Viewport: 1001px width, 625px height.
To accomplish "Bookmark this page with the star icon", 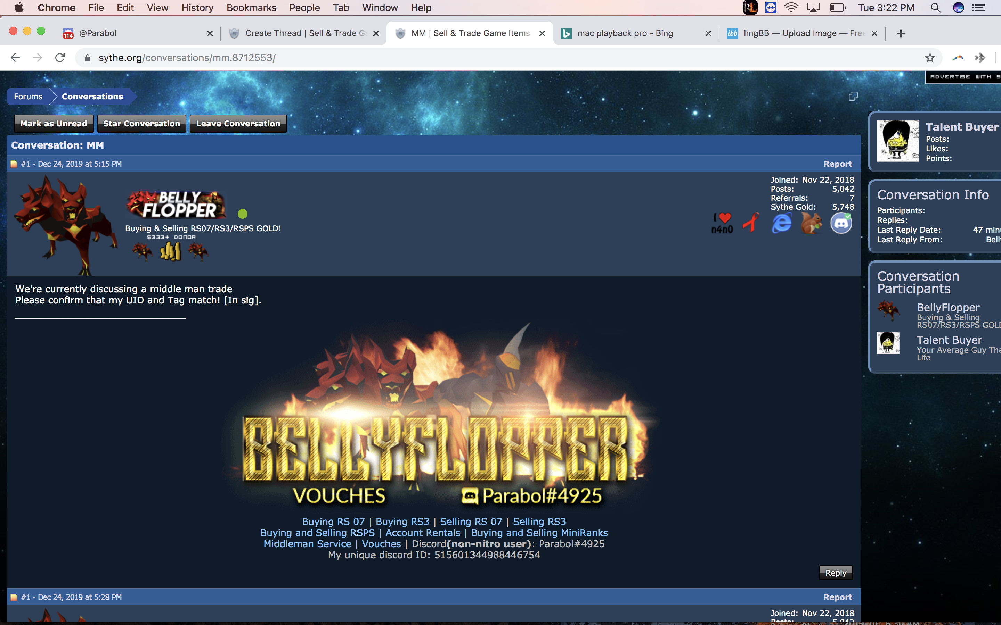I will click(x=930, y=57).
